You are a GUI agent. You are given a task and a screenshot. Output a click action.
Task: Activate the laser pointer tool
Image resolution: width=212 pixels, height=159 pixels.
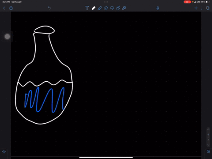(x=124, y=8)
